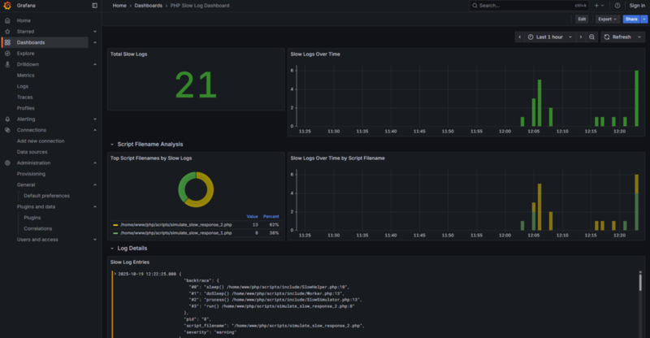
Task: Collapse the Log Details row
Action: tap(112, 249)
